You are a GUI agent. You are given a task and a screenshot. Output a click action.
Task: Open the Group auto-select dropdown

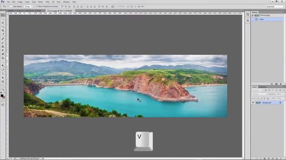pyautogui.click(x=29, y=7)
